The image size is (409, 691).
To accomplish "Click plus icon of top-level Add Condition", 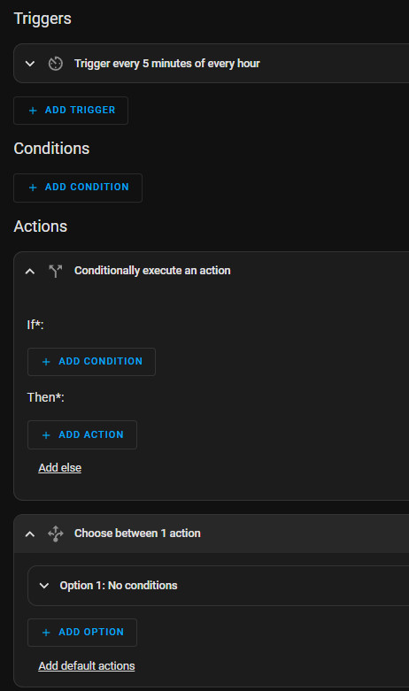I will coord(33,188).
